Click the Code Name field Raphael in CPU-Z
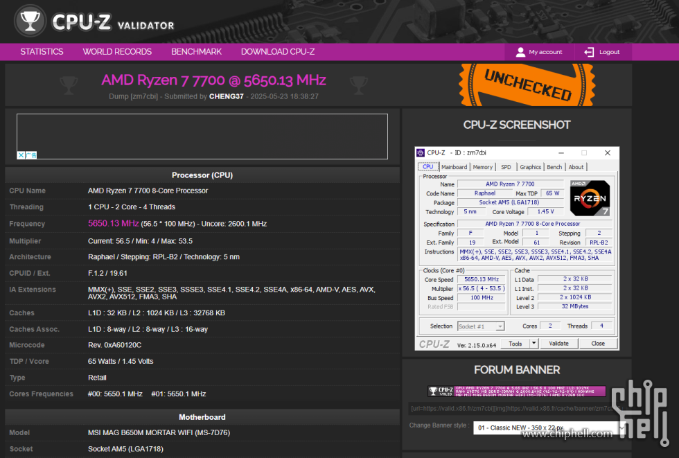679x458 pixels. [x=484, y=193]
